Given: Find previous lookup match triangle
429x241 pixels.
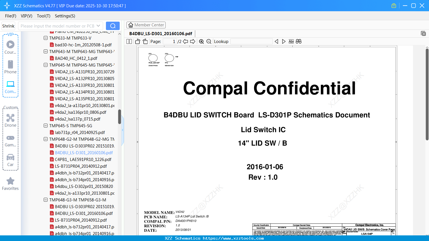Looking at the screenshot, I should [x=276, y=41].
